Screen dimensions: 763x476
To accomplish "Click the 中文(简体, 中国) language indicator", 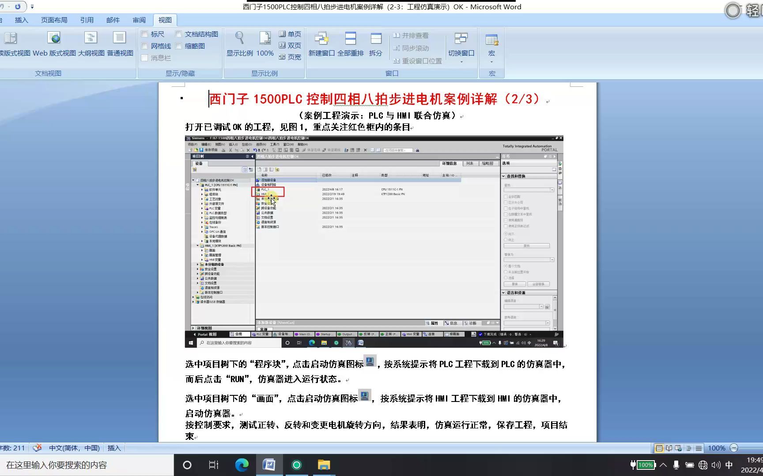I will tap(74, 448).
